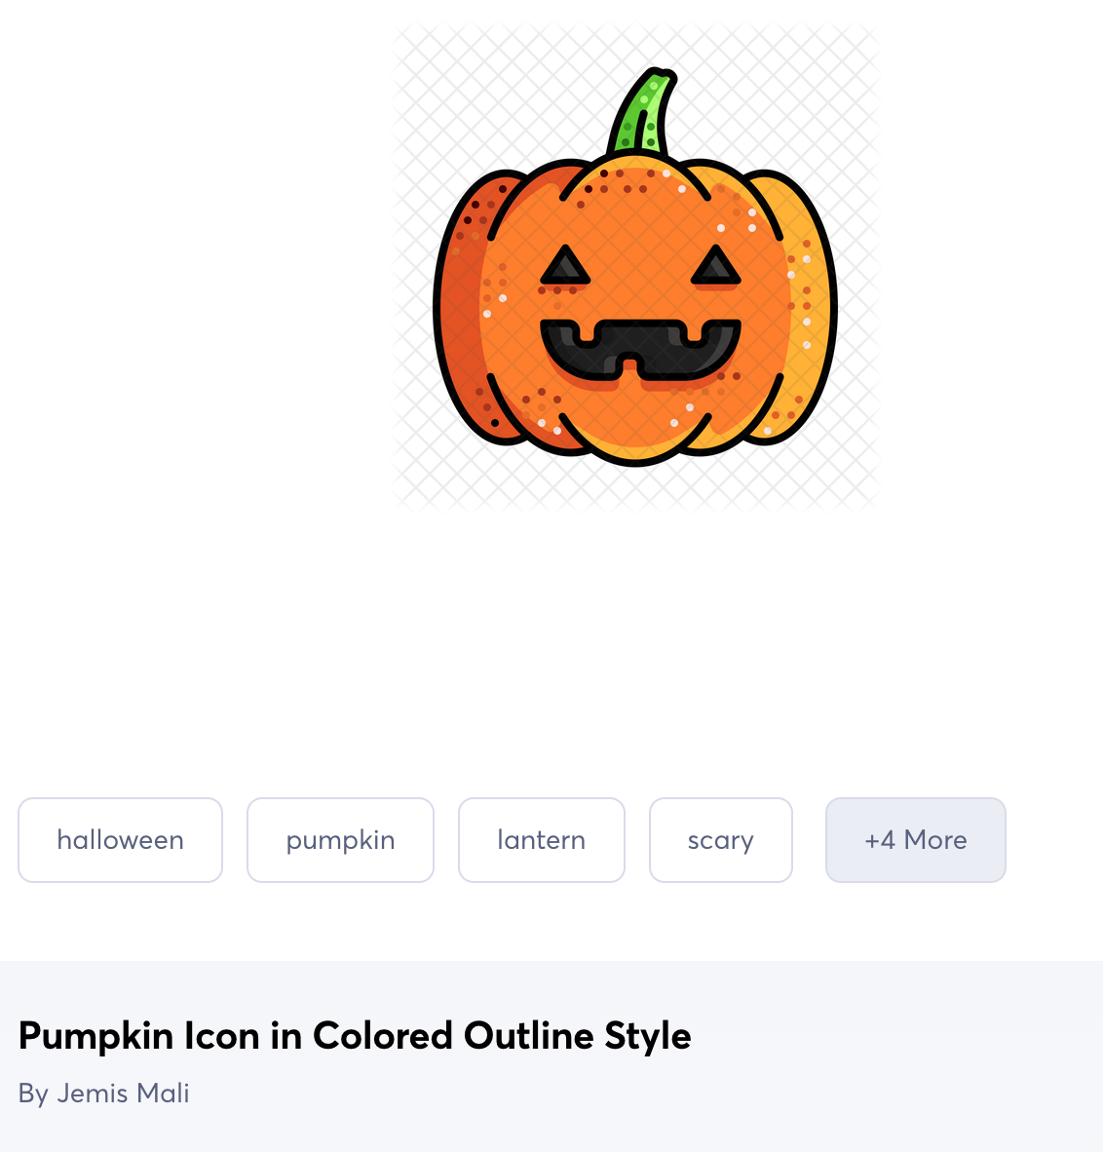The height and width of the screenshot is (1152, 1103).
Task: Click the pumpkin's left triangular eye
Action: tap(565, 267)
